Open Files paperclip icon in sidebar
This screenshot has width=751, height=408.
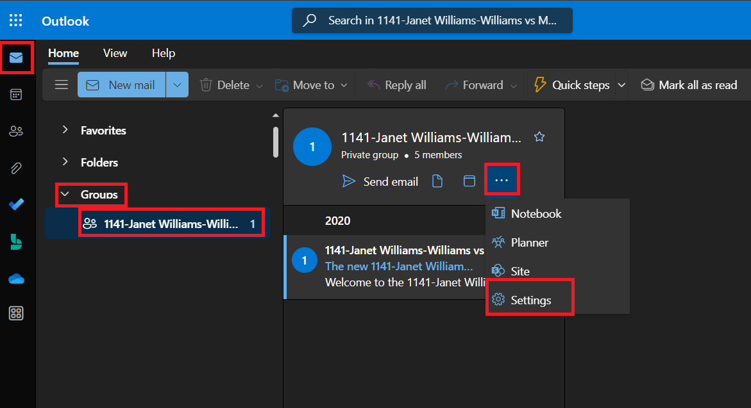coord(16,168)
